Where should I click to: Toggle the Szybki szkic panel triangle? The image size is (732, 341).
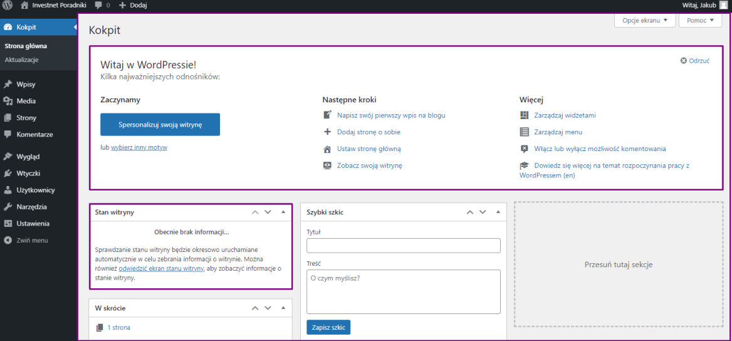(497, 212)
